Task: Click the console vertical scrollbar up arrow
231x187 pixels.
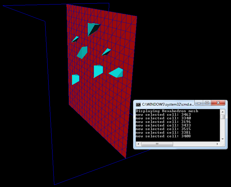Action: [x=222, y=111]
